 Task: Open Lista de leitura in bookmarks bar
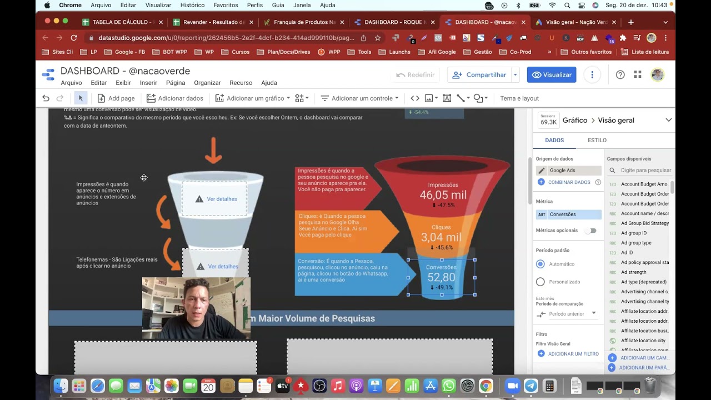click(645, 52)
